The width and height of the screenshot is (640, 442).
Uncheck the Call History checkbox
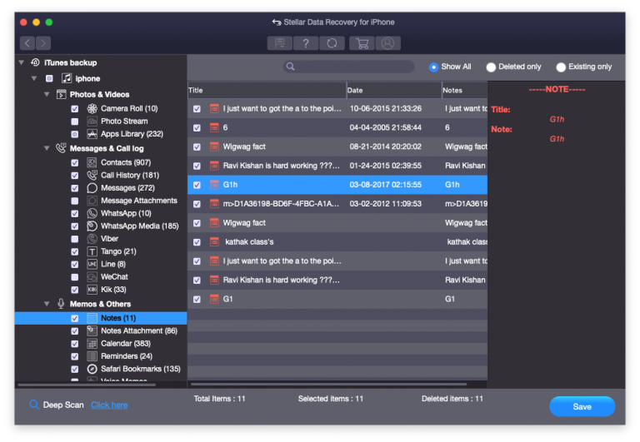tap(75, 176)
